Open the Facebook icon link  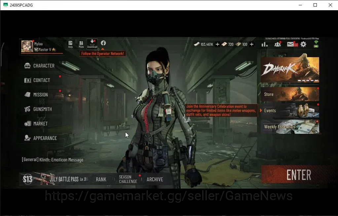tap(103, 43)
